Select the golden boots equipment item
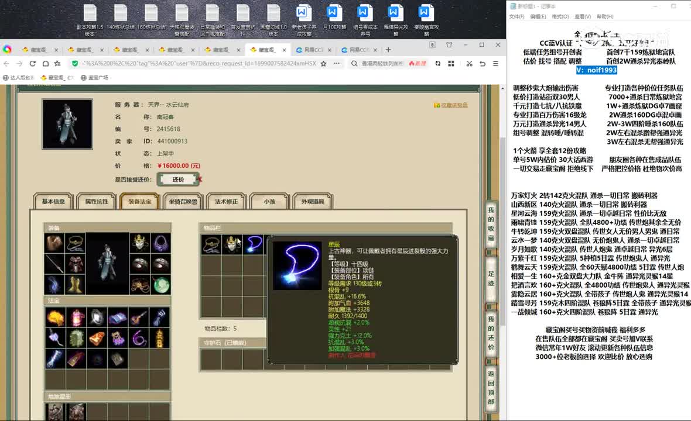The height and width of the screenshot is (421, 691). (76, 285)
